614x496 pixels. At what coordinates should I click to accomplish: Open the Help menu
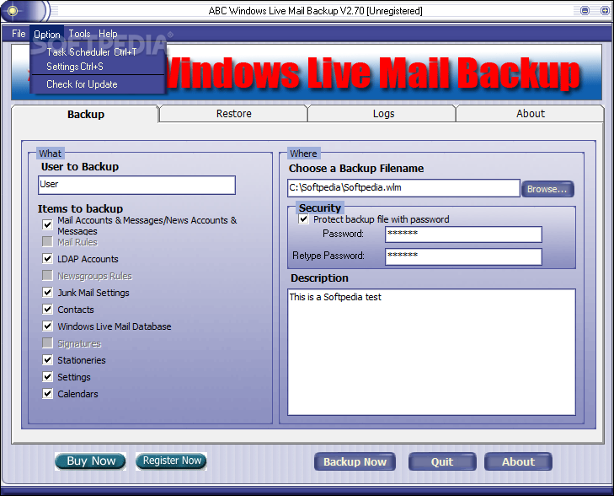(x=108, y=34)
